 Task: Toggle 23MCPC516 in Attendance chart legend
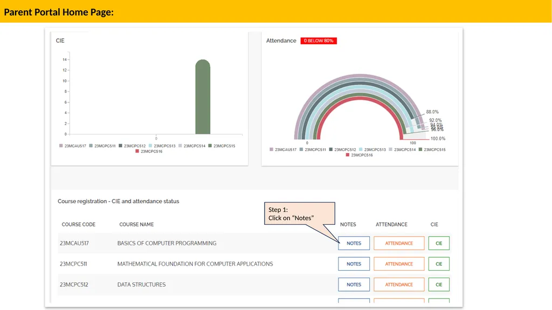click(x=360, y=155)
